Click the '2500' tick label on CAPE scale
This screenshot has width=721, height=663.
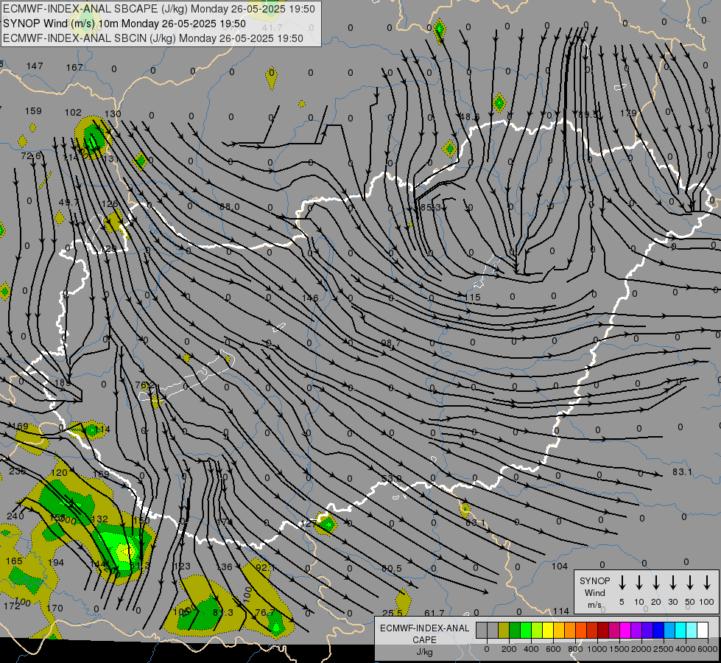(x=663, y=649)
